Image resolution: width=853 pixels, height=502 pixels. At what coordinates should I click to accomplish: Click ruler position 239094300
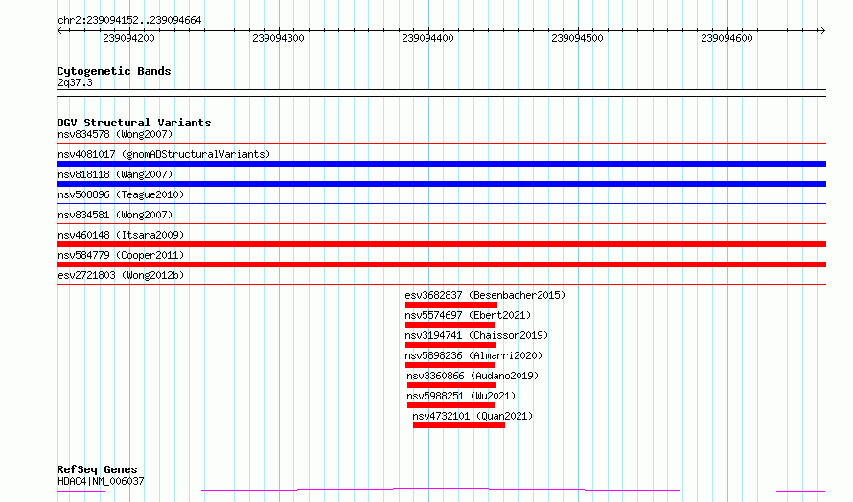click(x=278, y=38)
